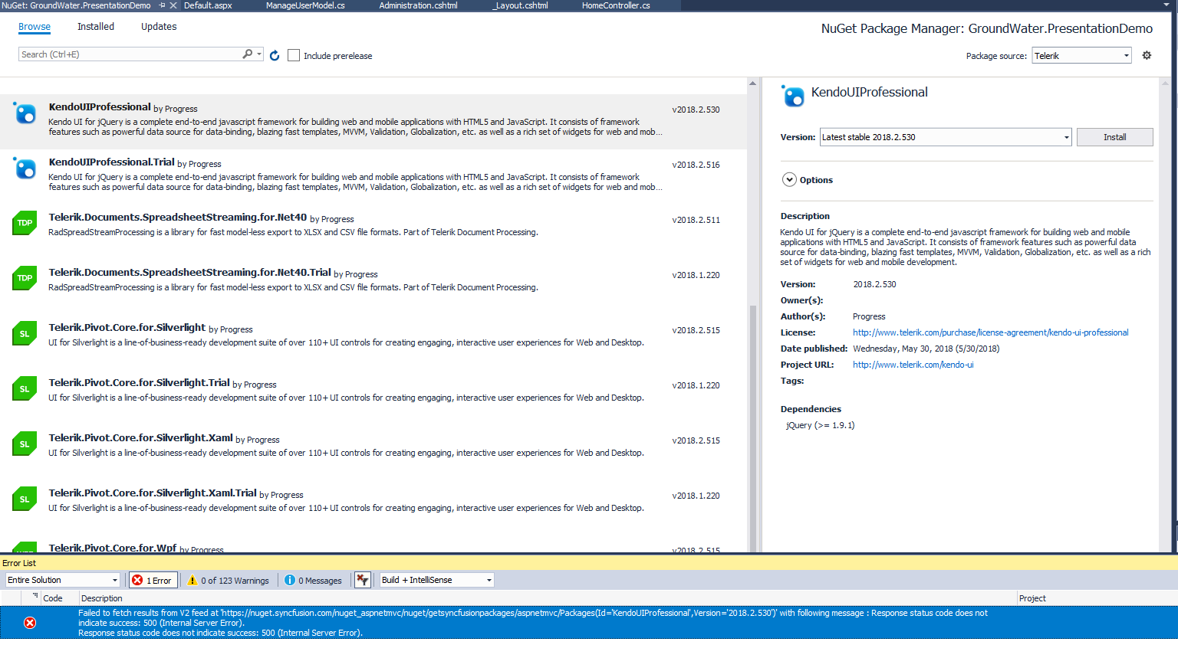Open the ManageUserModel.cs document tab
1178x645 pixels.
pyautogui.click(x=305, y=5)
